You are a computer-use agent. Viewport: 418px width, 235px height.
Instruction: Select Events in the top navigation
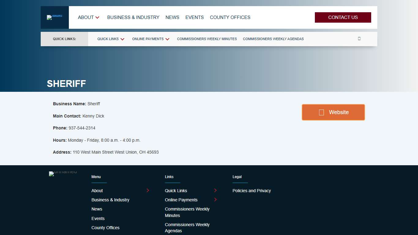click(x=194, y=17)
